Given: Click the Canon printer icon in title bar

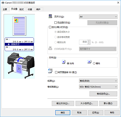Looking at the screenshot, I should (x=3, y=3).
